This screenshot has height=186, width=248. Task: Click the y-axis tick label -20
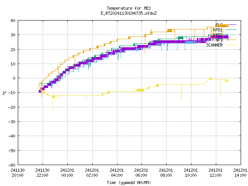point(12,107)
